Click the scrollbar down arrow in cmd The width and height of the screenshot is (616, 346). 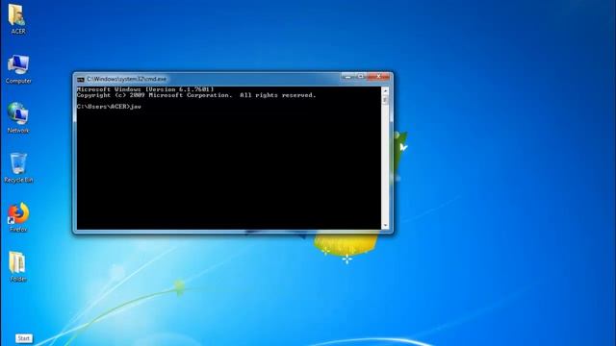tap(385, 226)
